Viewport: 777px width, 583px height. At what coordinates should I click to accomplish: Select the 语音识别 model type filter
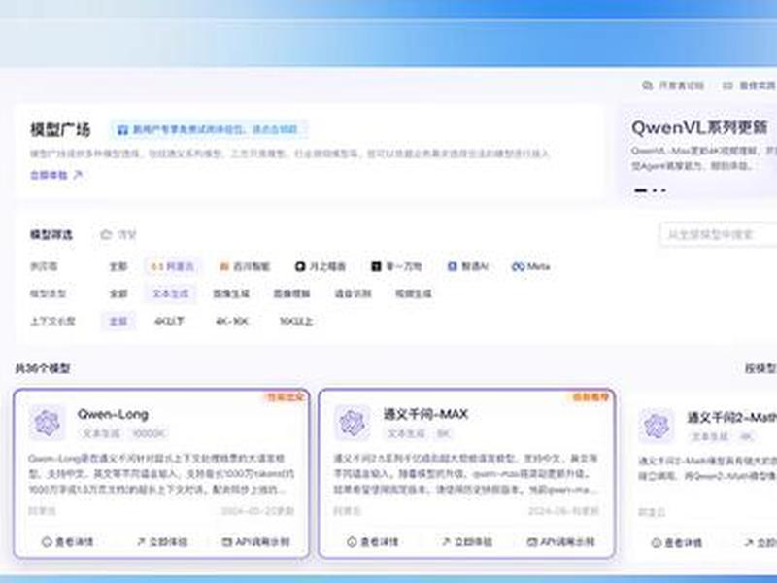coord(353,293)
